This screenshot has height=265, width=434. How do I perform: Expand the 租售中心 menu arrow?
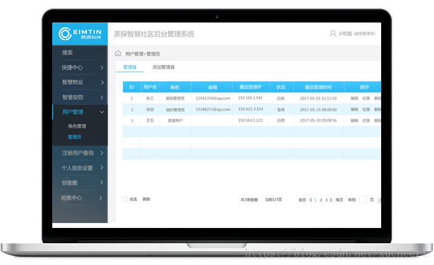tap(101, 198)
